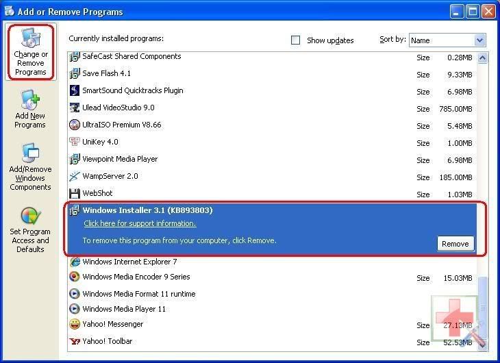Image resolution: width=500 pixels, height=363 pixels.
Task: Select Ulead VideoStudio 9.0 entry
Action: [x=273, y=108]
